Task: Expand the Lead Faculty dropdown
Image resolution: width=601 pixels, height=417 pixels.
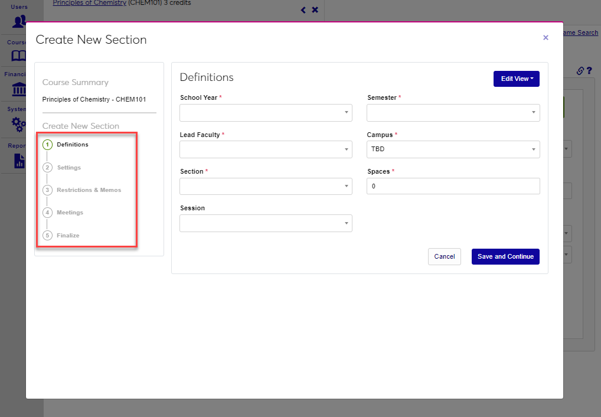Action: [x=266, y=149]
